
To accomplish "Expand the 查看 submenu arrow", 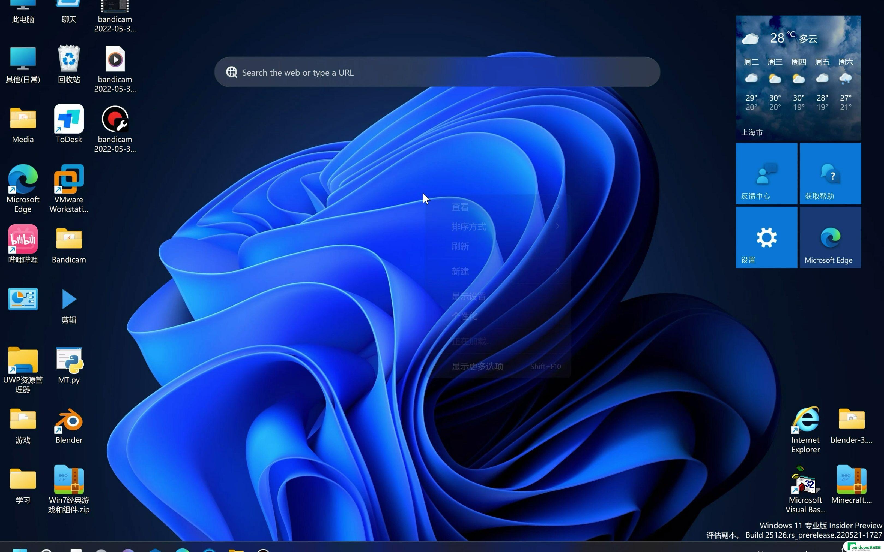I will 557,207.
